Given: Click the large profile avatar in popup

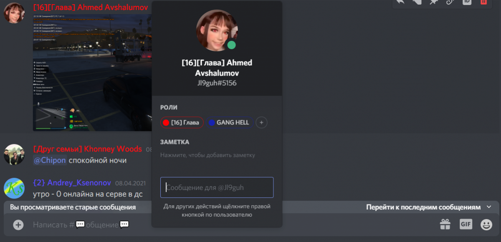Looking at the screenshot, I should click(217, 31).
